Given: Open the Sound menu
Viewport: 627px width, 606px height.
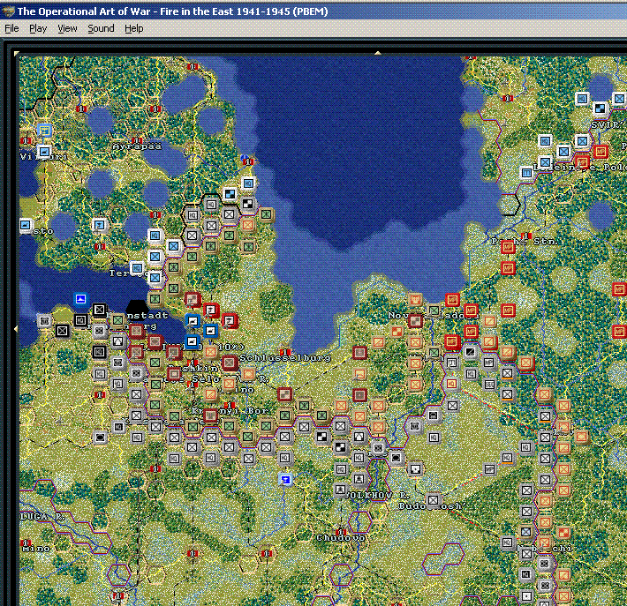Looking at the screenshot, I should pyautogui.click(x=101, y=28).
